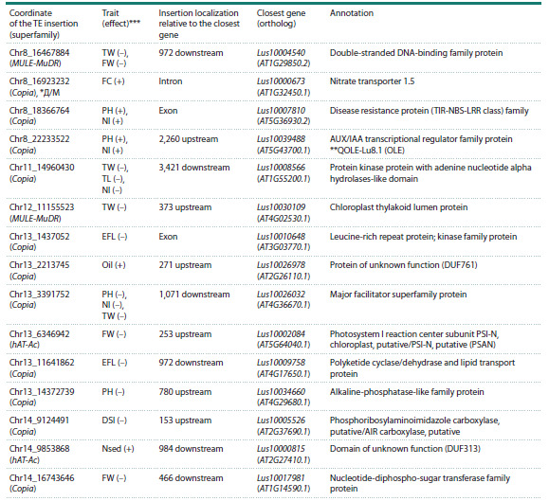Click the 'DSI (–)' trait cell

[x=114, y=420]
